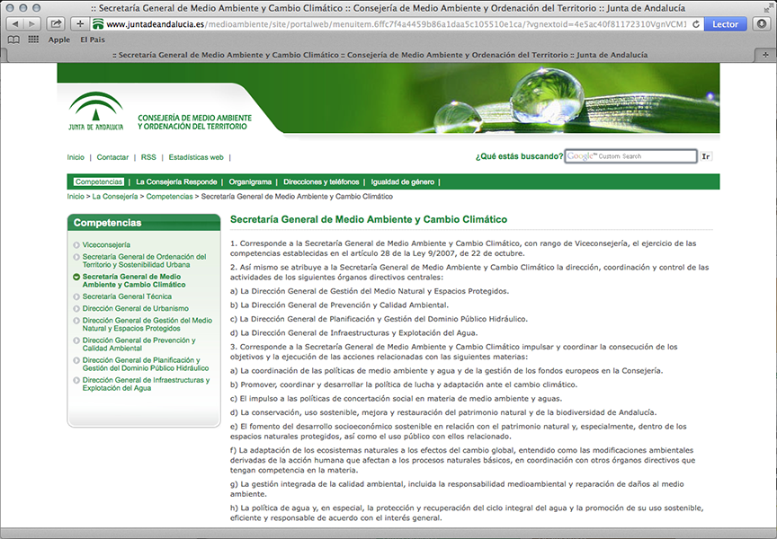Click the Junta de Andalucía logo
Viewport: 777px width, 539px height.
click(94, 110)
